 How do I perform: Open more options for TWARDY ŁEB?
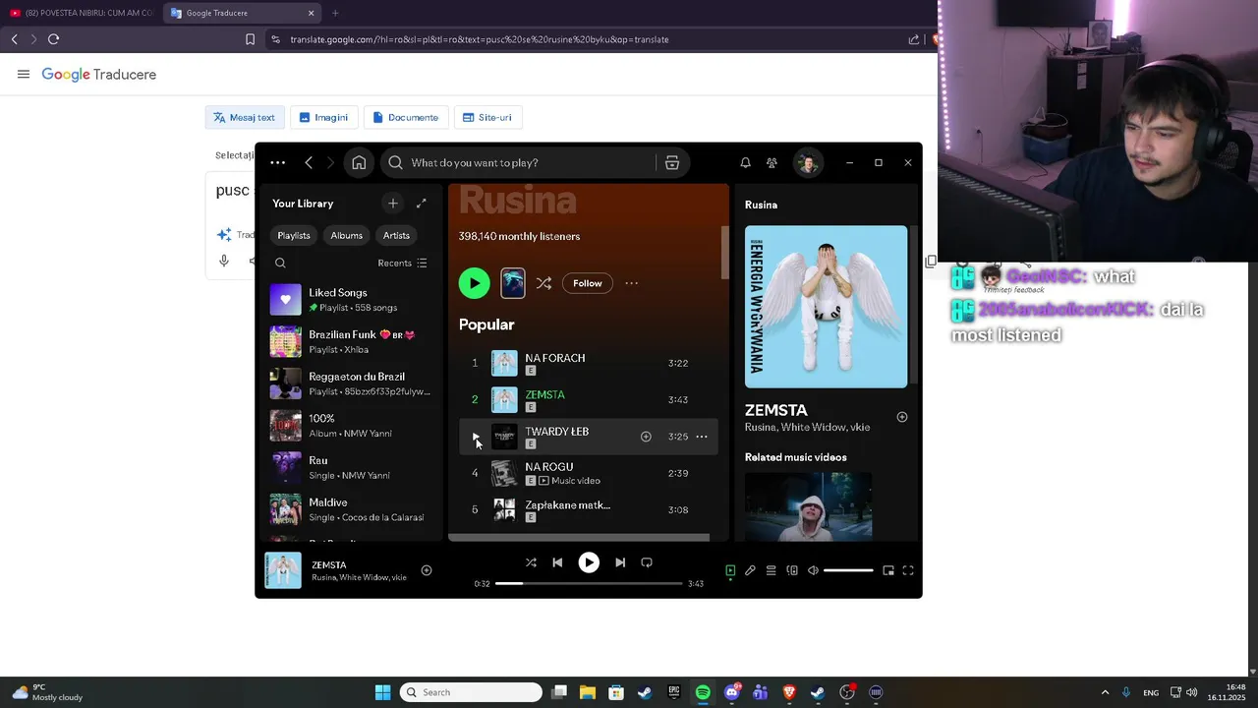click(x=702, y=437)
